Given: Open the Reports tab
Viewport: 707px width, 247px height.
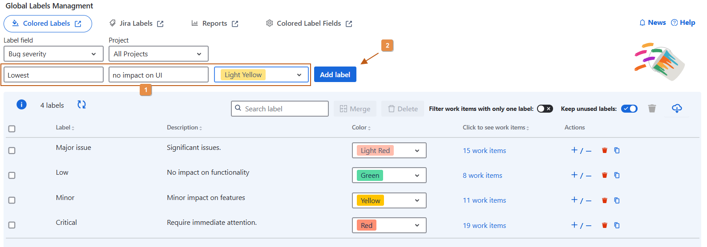Looking at the screenshot, I should tap(214, 24).
